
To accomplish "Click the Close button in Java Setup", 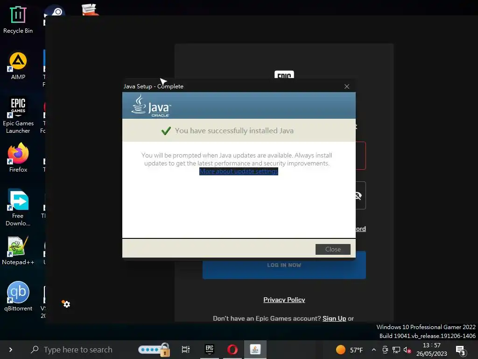I will [333, 249].
